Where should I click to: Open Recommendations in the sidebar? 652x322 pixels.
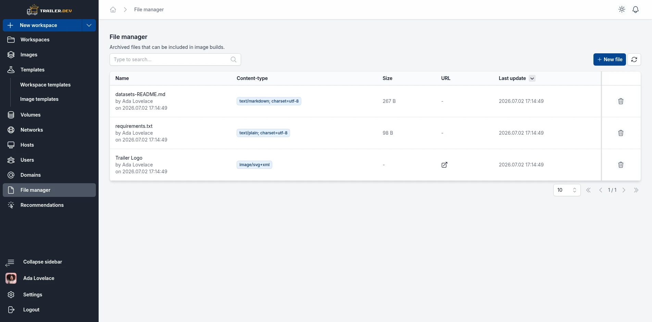pos(49,205)
